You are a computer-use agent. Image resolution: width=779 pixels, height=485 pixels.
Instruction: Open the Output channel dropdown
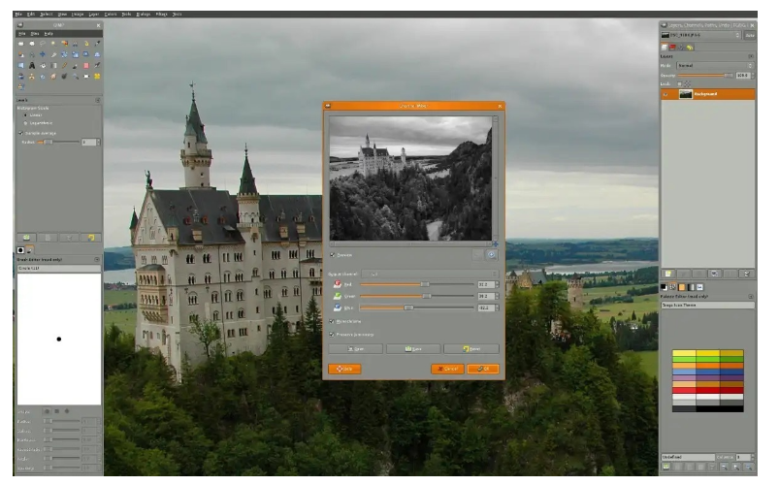pos(430,274)
